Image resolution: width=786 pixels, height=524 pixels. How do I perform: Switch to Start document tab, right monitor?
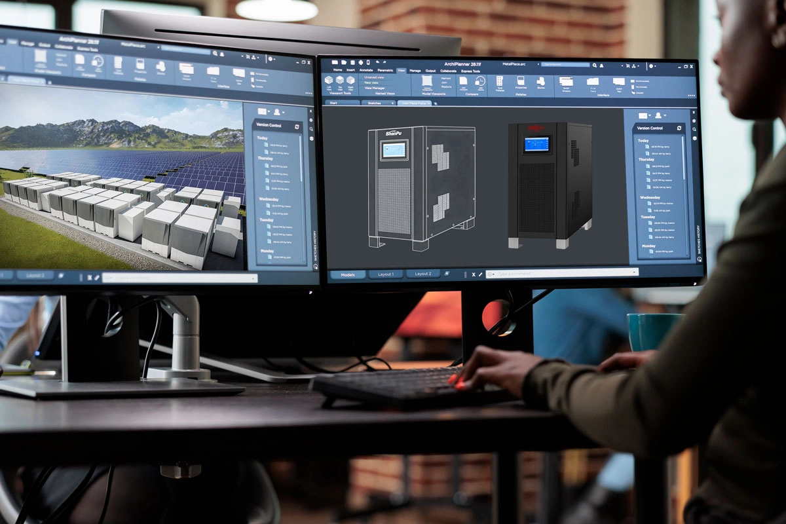click(342, 103)
